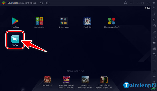
Task: Click the Install APK icon
Action: pyautogui.click(x=154, y=49)
